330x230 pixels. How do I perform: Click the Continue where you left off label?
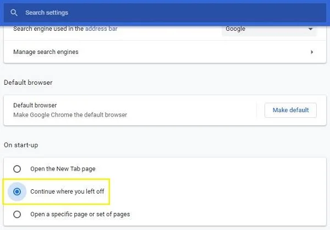67,191
